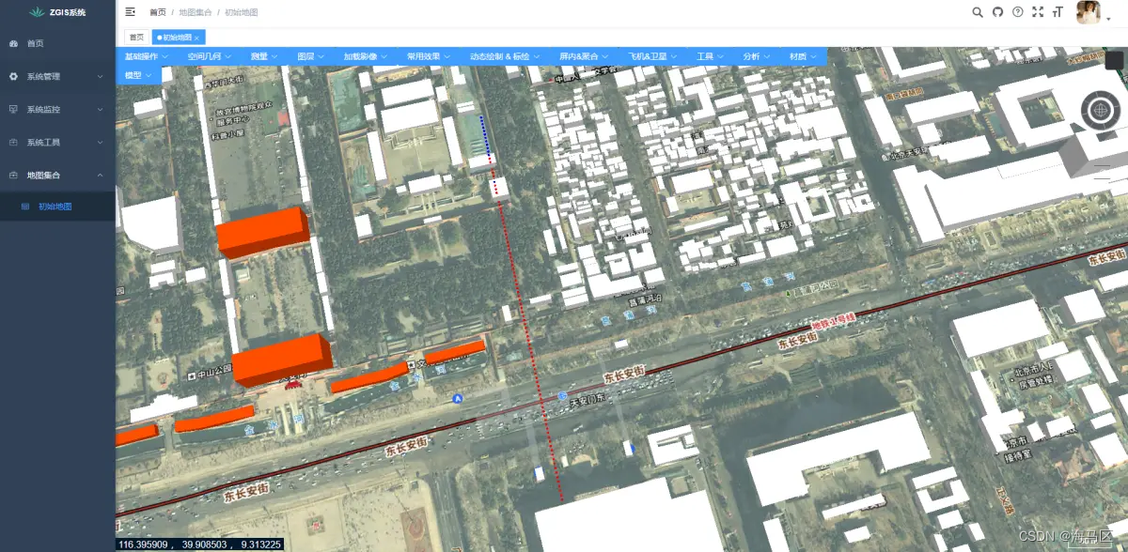This screenshot has height=552, width=1128.
Task: Expand 系统管理 in the sidebar
Action: (x=57, y=76)
